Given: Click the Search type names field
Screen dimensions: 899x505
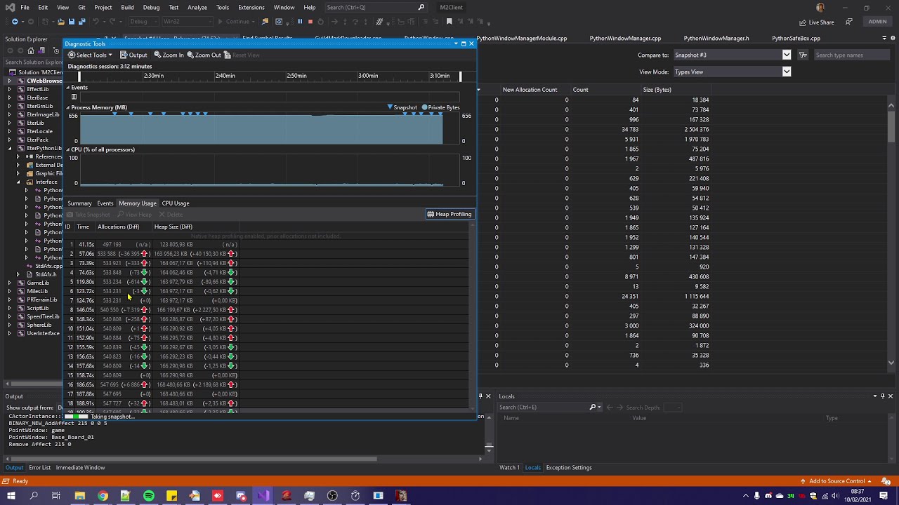Looking at the screenshot, I should pyautogui.click(x=852, y=55).
